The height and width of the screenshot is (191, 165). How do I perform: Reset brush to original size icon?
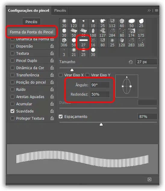131,62
